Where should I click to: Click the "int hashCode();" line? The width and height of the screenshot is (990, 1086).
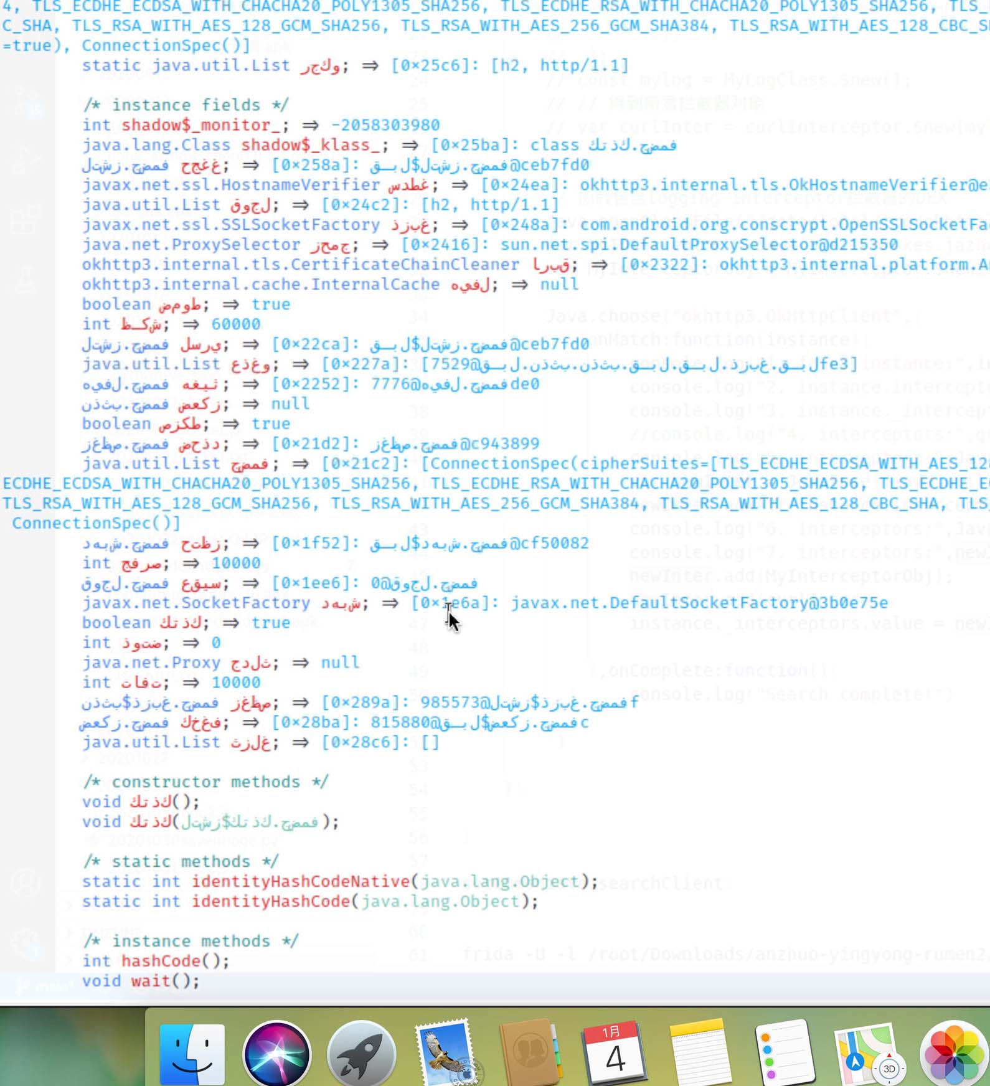coord(156,961)
